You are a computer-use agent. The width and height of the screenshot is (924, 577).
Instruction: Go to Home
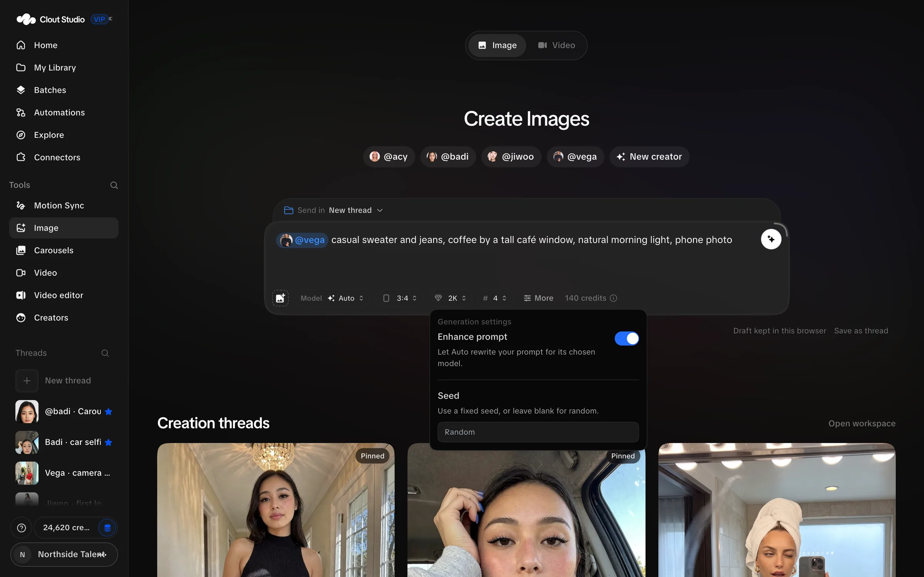64,45
